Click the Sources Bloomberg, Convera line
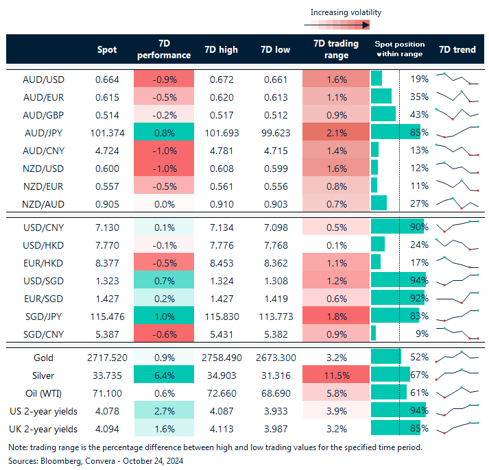The image size is (489, 470). coord(96,461)
